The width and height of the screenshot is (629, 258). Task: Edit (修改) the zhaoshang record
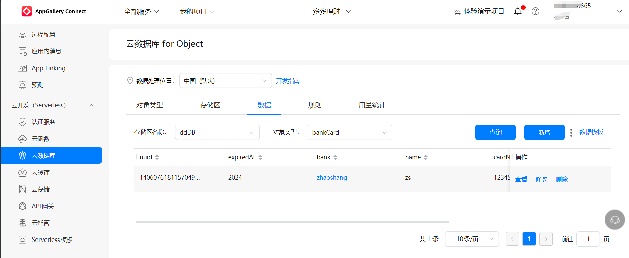click(x=541, y=179)
